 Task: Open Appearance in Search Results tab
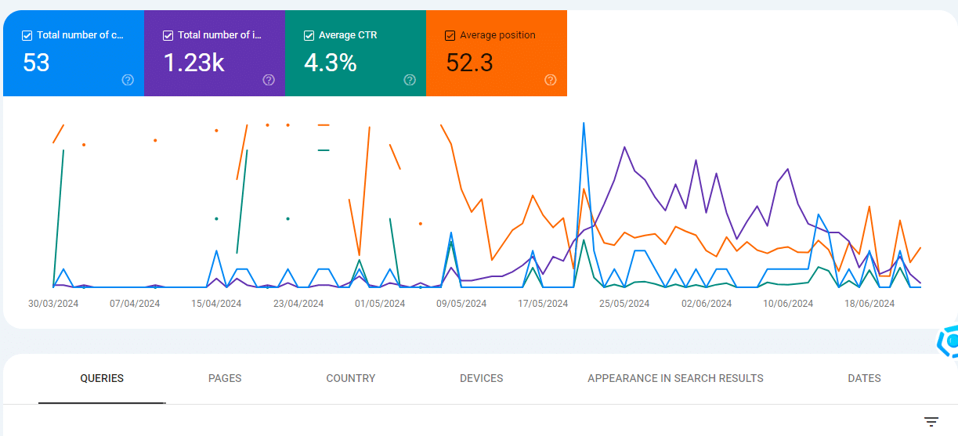pyautogui.click(x=675, y=379)
